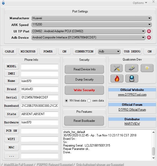Click 'Repairing Serial : LCL0218815001315' log line
This screenshot has width=157, height=166.
click(x=87, y=145)
